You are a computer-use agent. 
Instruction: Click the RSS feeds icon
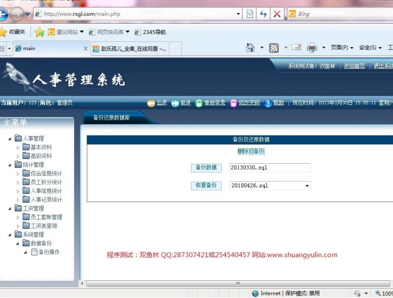point(274,48)
